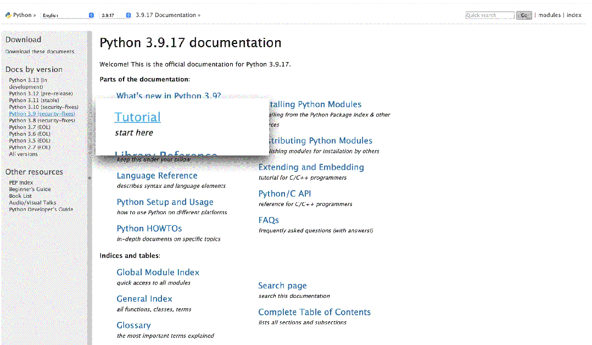Click 'frequently asked questions (with answers!)' text

point(316,231)
